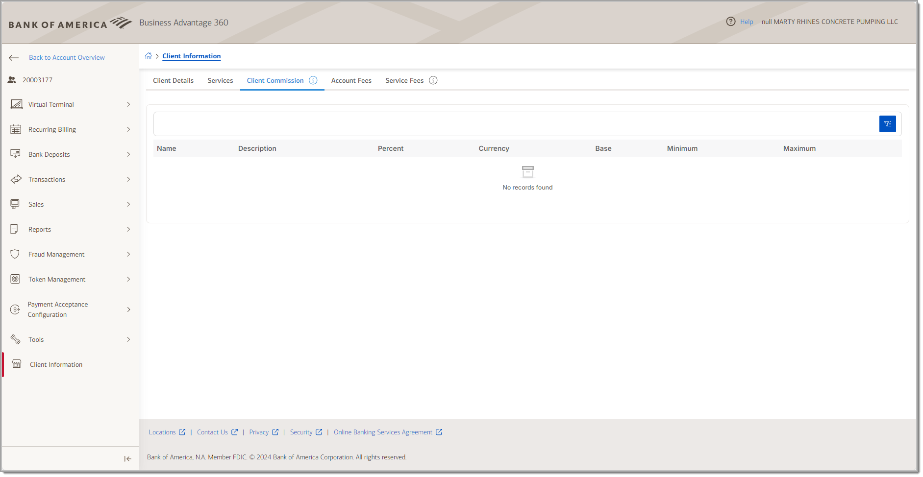The image size is (923, 477).
Task: Open the Bank Deposits section
Action: [x=17, y=154]
